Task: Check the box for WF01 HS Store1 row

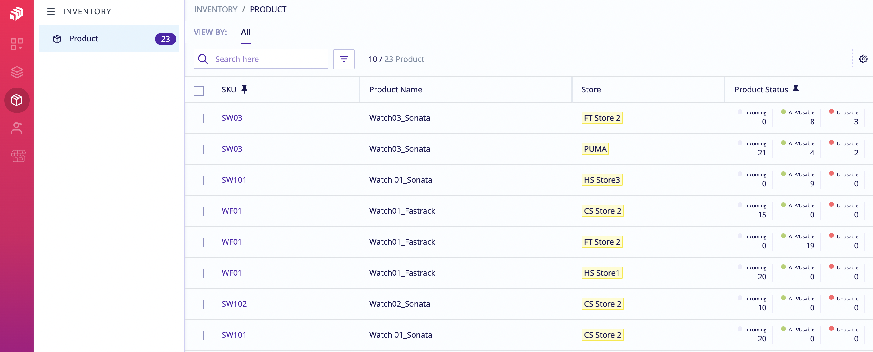Action: pos(199,273)
